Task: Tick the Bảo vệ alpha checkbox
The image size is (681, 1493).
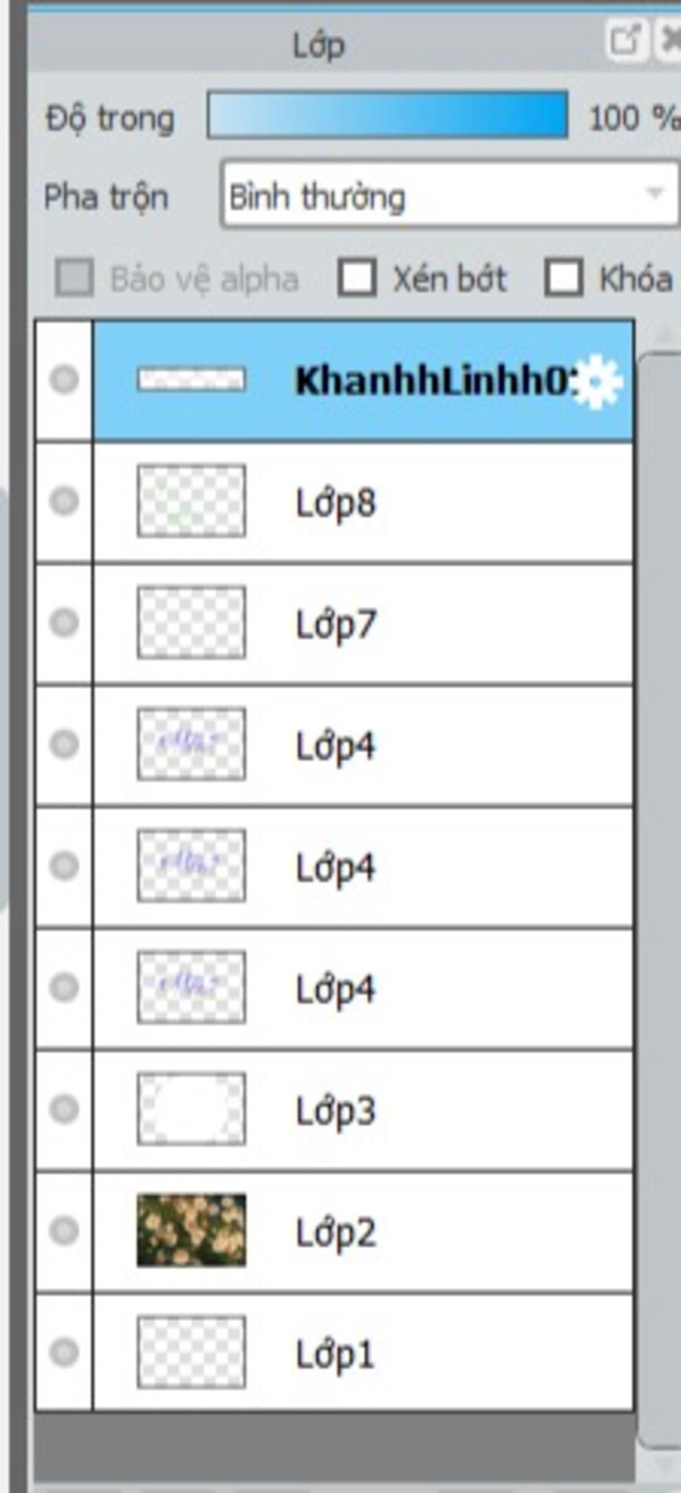Action: click(74, 277)
